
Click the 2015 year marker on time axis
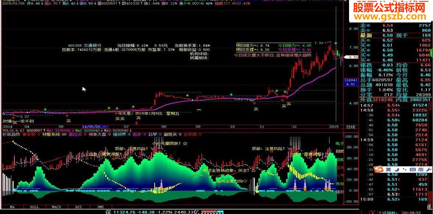(334, 127)
